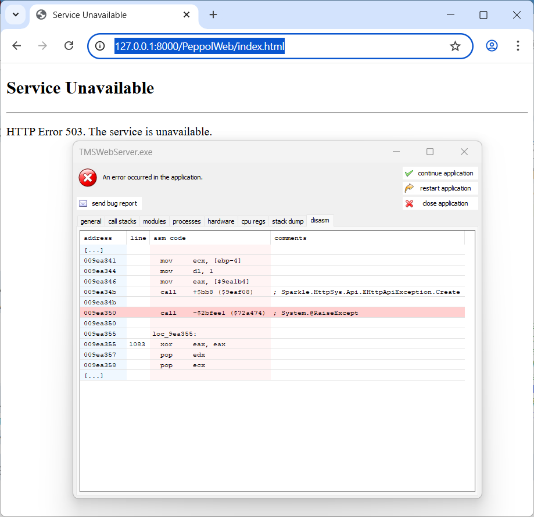Expand the tab search dropdown
The height and width of the screenshot is (517, 534).
pyautogui.click(x=15, y=15)
